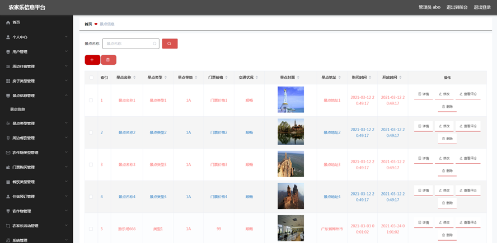Click 退出到前台 in the top bar
The image size is (497, 243).
pyautogui.click(x=457, y=7)
